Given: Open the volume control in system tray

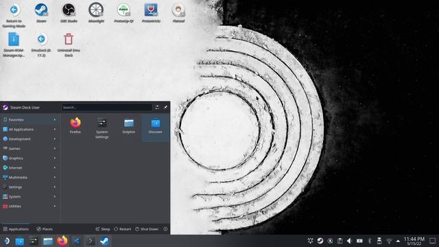Looking at the screenshot, I should click(x=349, y=241).
